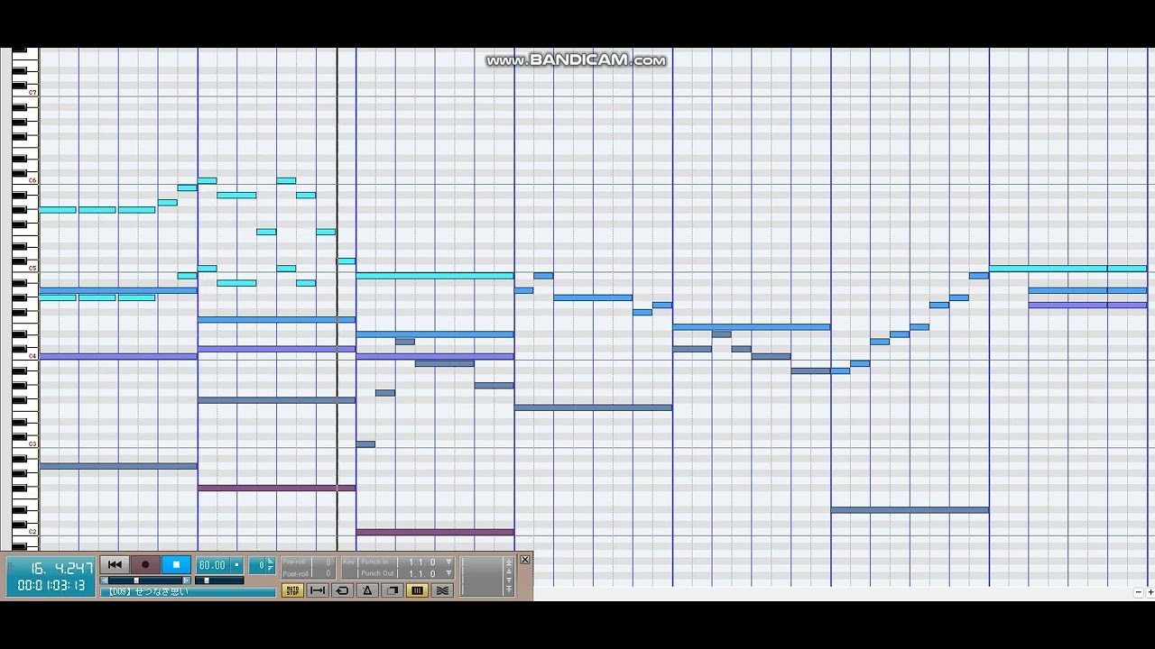1155x649 pixels.
Task: Click the measure position display 16. 4.247
Action: click(62, 568)
